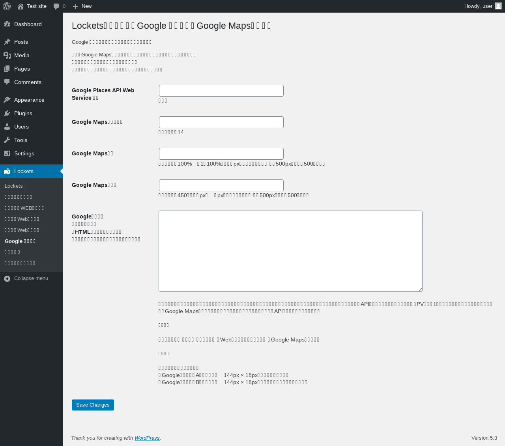Click the Test site home icon
Screen dimensions: 505x446
(x=21, y=6)
